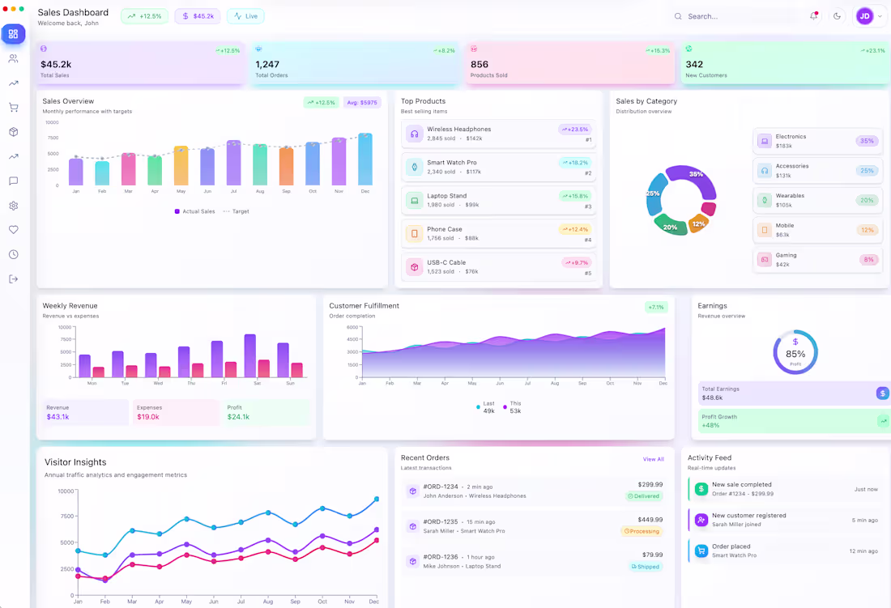
Task: Select the 85% Profit progress ring
Action: (x=795, y=352)
